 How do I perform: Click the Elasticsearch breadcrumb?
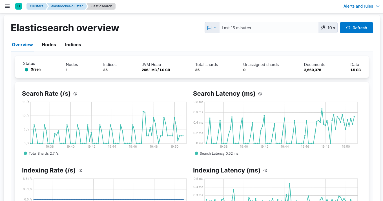101,6
